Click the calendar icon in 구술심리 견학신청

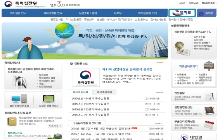click(x=209, y=124)
